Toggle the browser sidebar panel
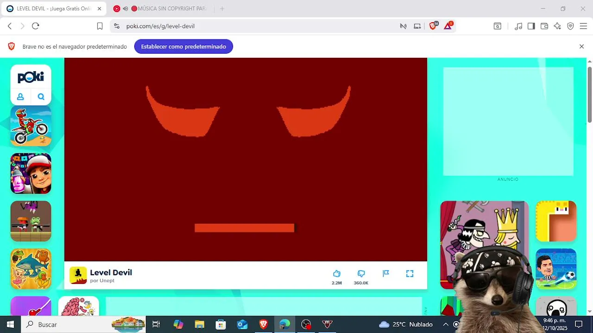Screen dimensions: 593x333 click(x=531, y=26)
